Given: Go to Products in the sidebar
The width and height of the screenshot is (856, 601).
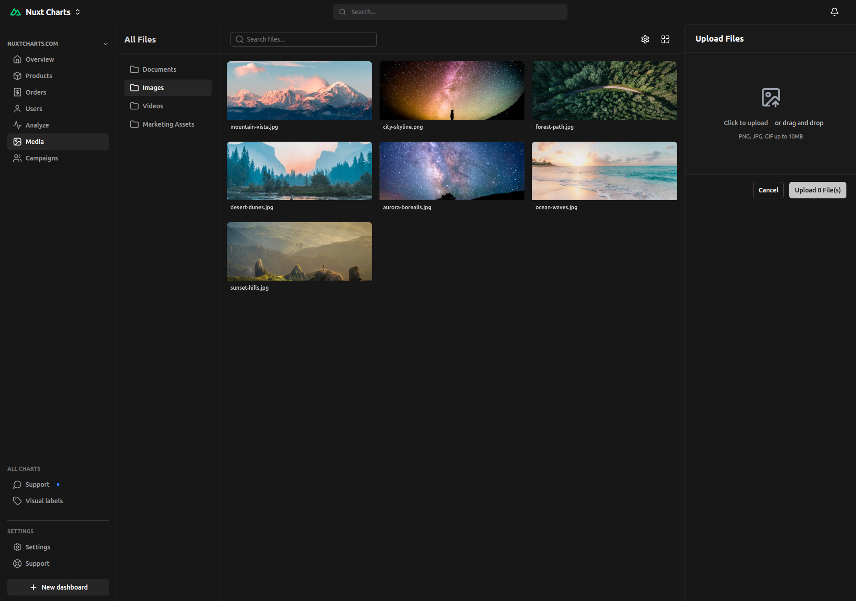Looking at the screenshot, I should (38, 76).
